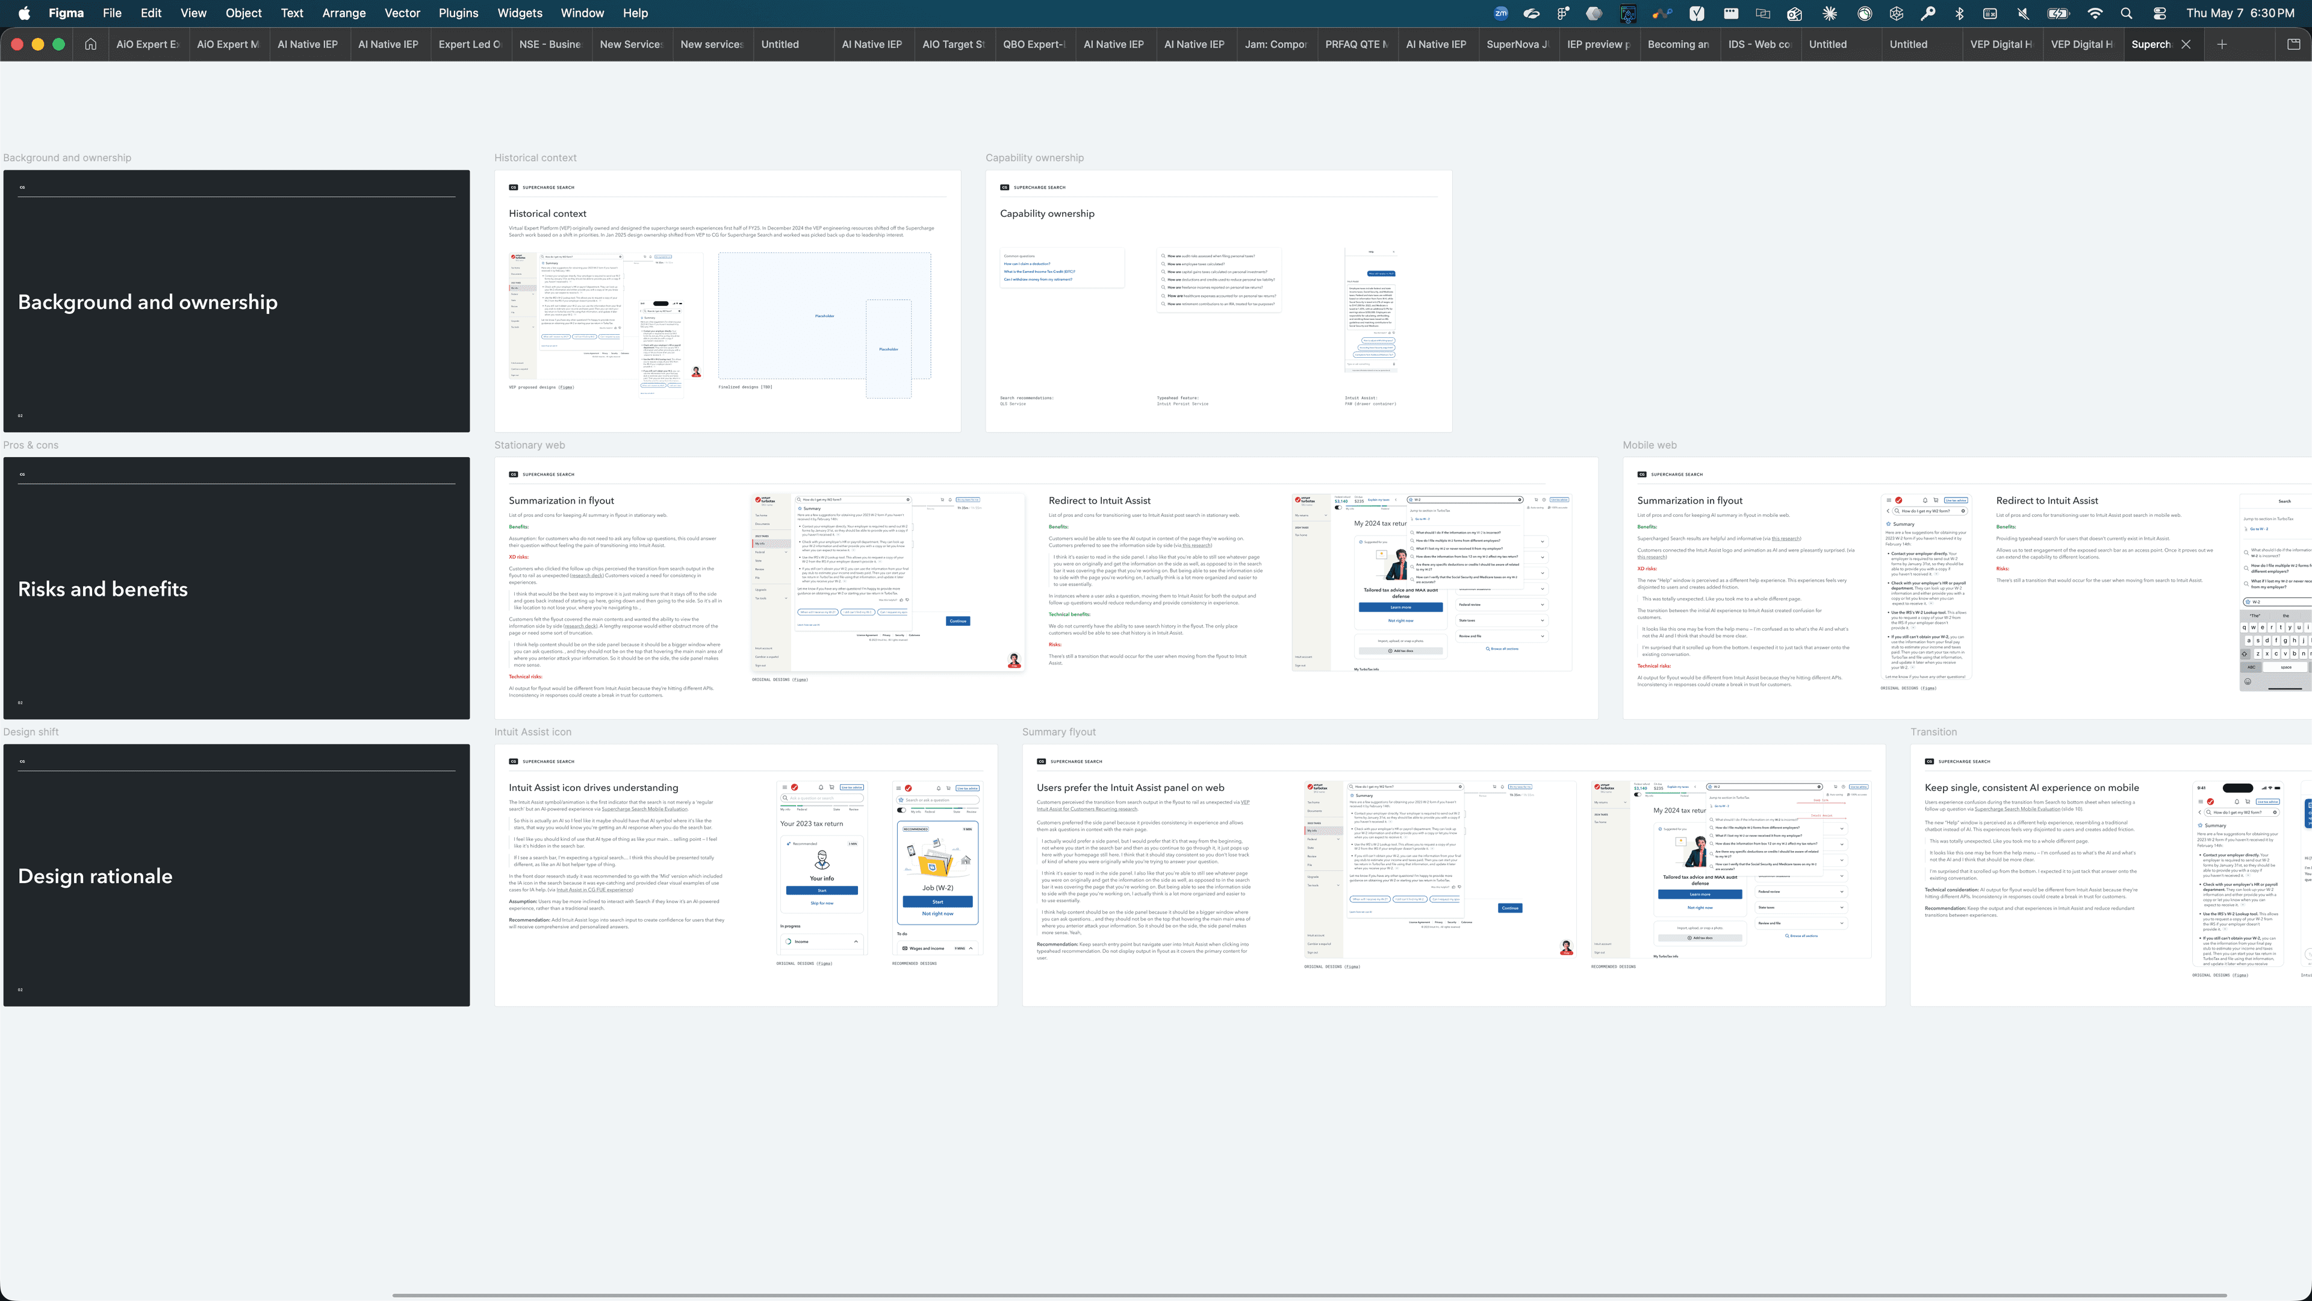
Task: Switch to the AiO Expert Ex tab
Action: (x=148, y=44)
